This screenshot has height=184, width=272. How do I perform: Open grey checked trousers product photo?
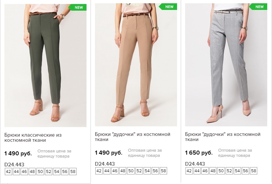[226, 65]
